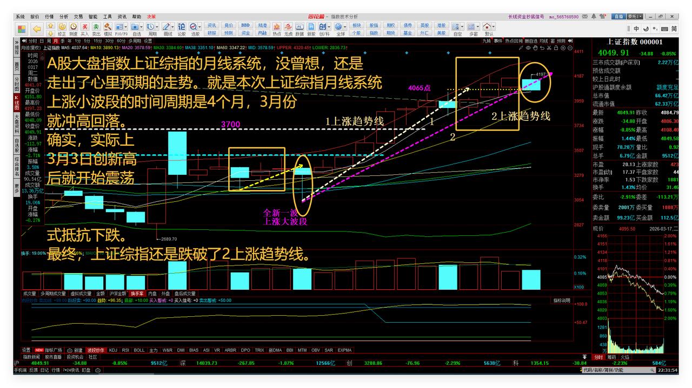Switch chart period to 周 weekly
Image resolution: width=692 pixels, height=388 pixels.
coord(48,41)
